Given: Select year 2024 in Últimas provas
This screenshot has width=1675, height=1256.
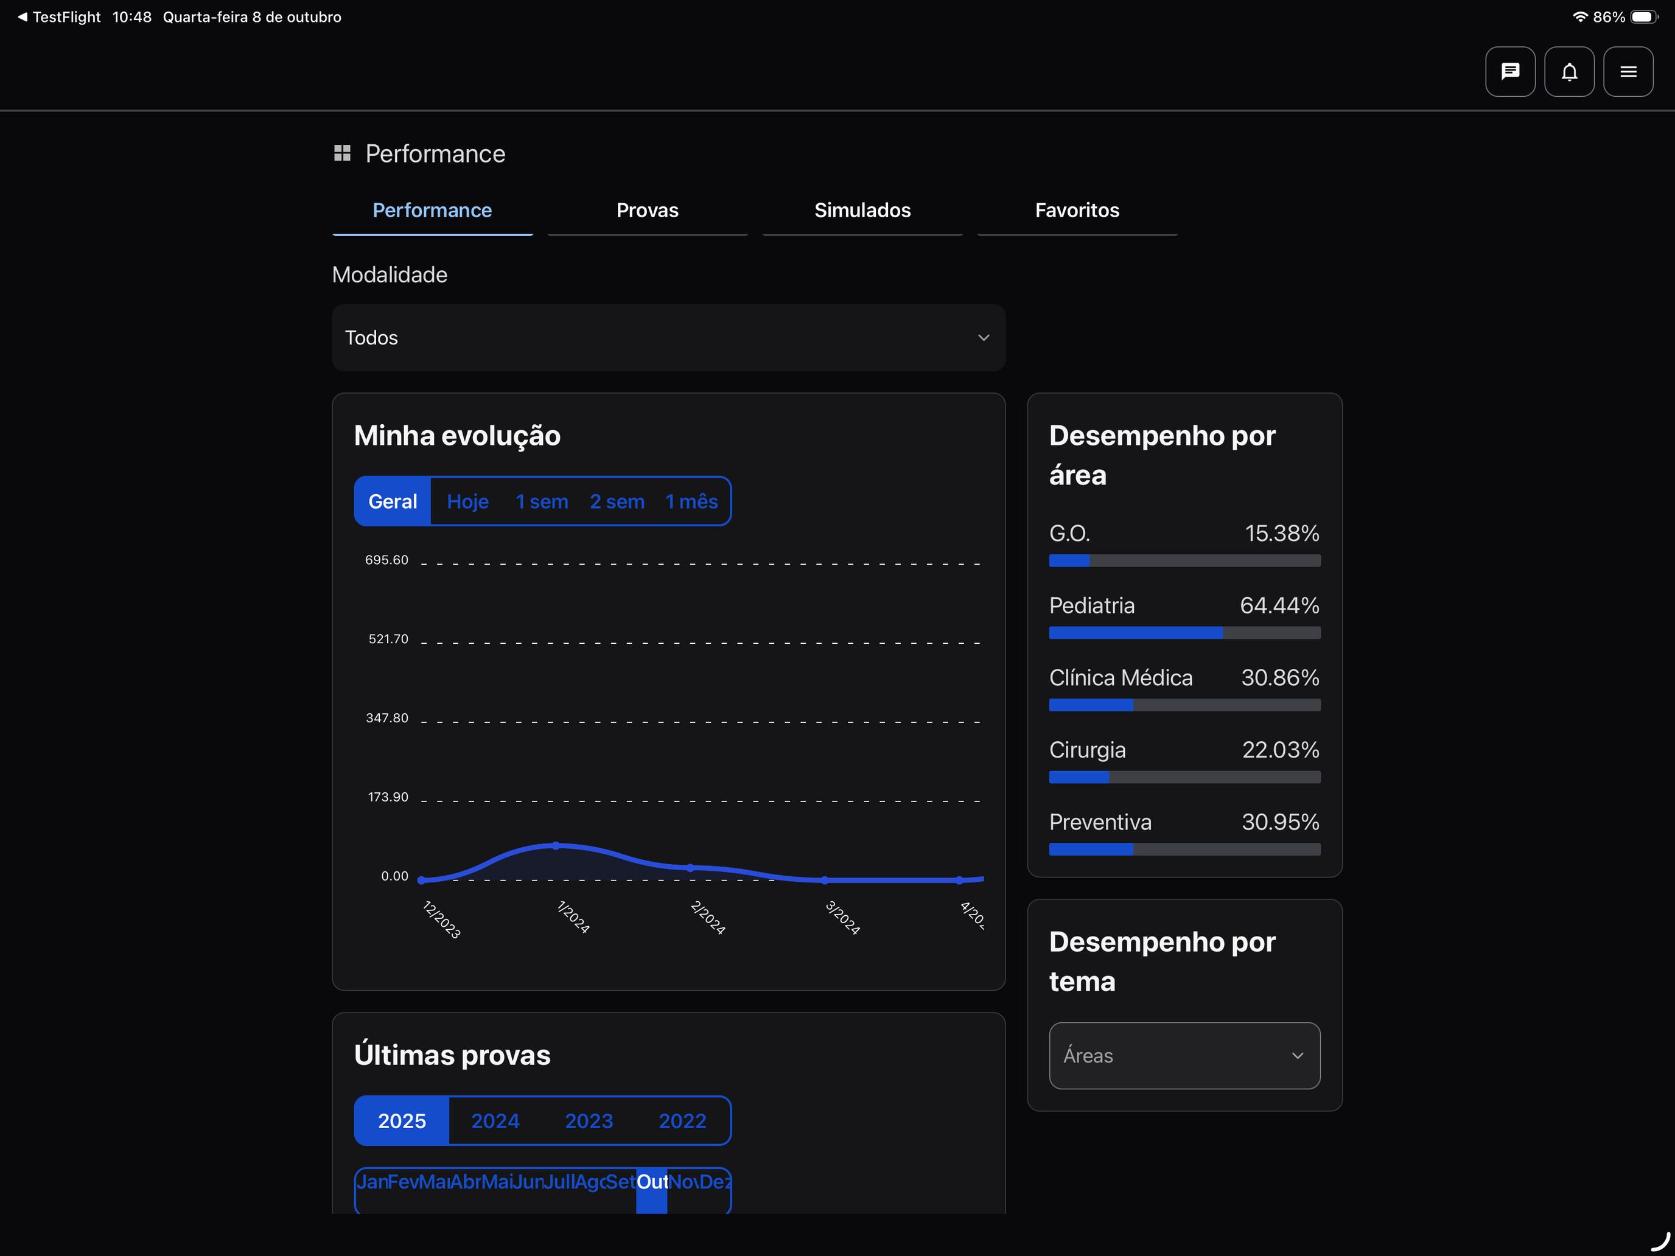Looking at the screenshot, I should point(495,1120).
